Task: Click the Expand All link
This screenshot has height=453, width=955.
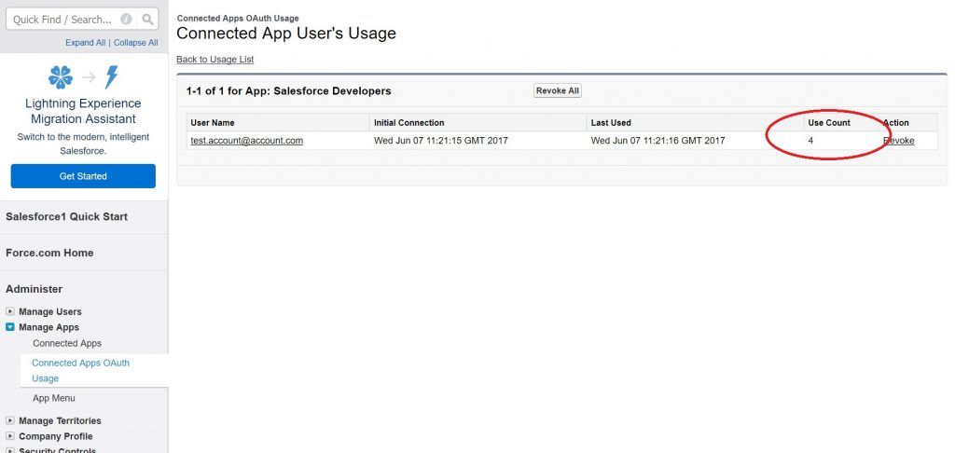Action: pos(85,43)
